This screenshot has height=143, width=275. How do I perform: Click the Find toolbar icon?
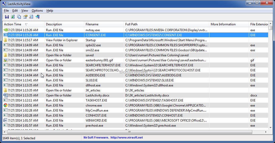coord(31,17)
